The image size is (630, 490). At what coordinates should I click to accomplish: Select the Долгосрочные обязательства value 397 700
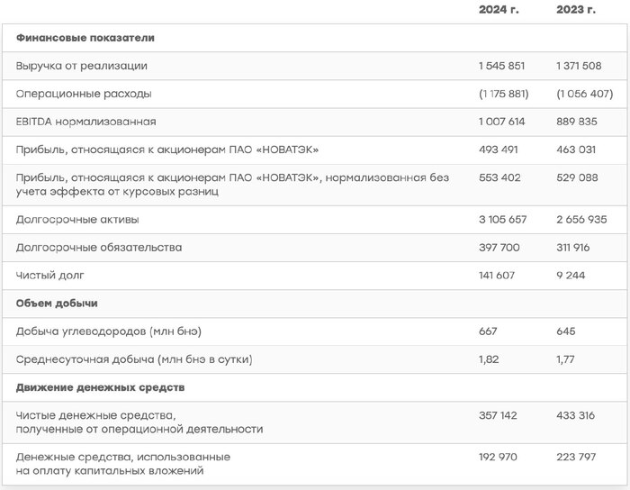[x=499, y=247]
